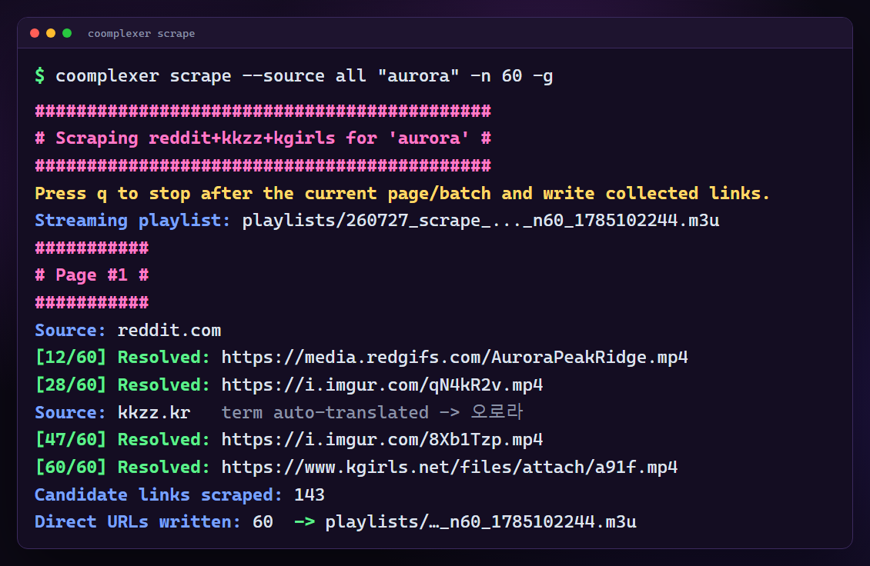Click the '[47/60] Resolved:' progress label
Image resolution: width=870 pixels, height=566 pixels.
pyautogui.click(x=122, y=440)
